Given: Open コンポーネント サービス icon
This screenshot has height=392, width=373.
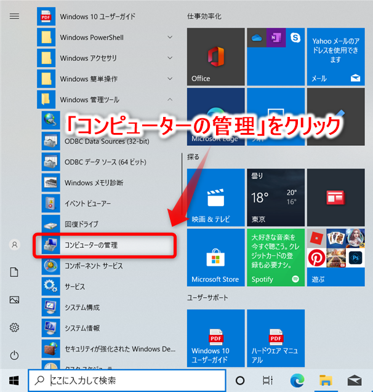Looking at the screenshot, I should 50,265.
